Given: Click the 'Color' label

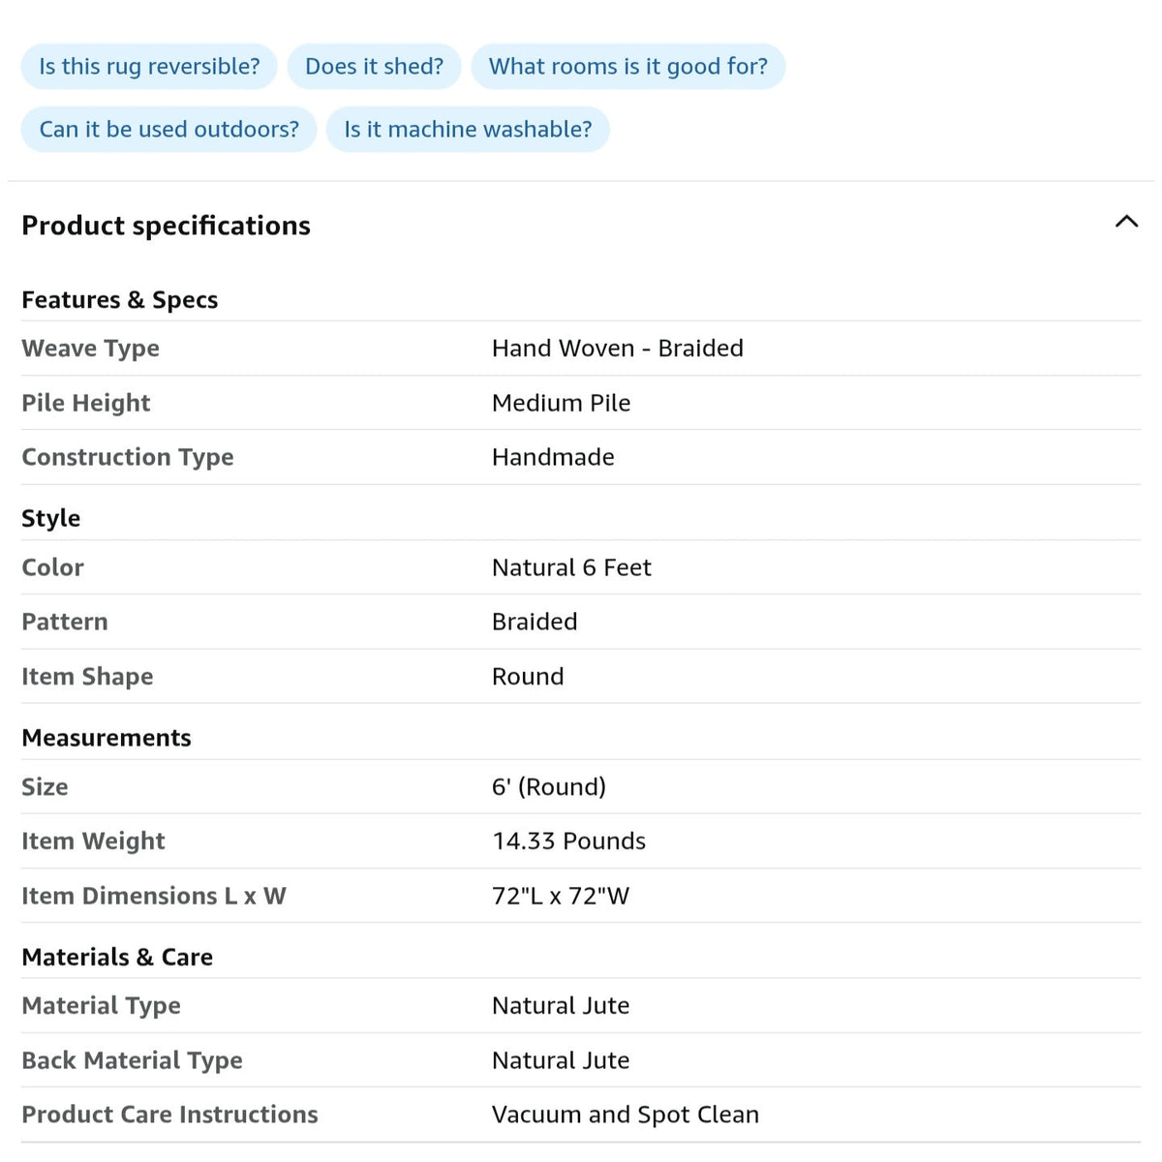Looking at the screenshot, I should tap(52, 567).
